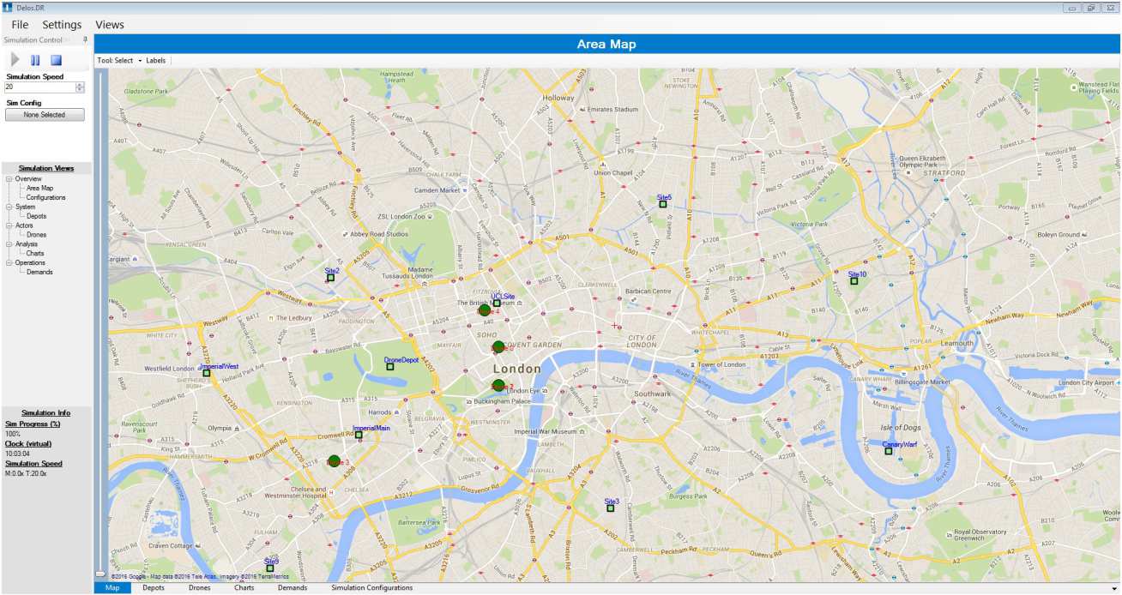
Task: Increase simulation speed with the up arrow
Action: click(x=80, y=85)
